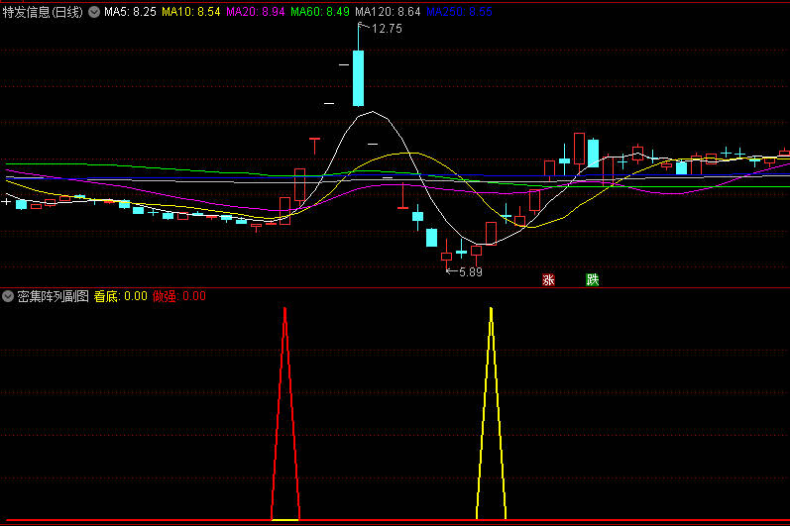Click the 特发信息(日线) stock title

point(44,12)
